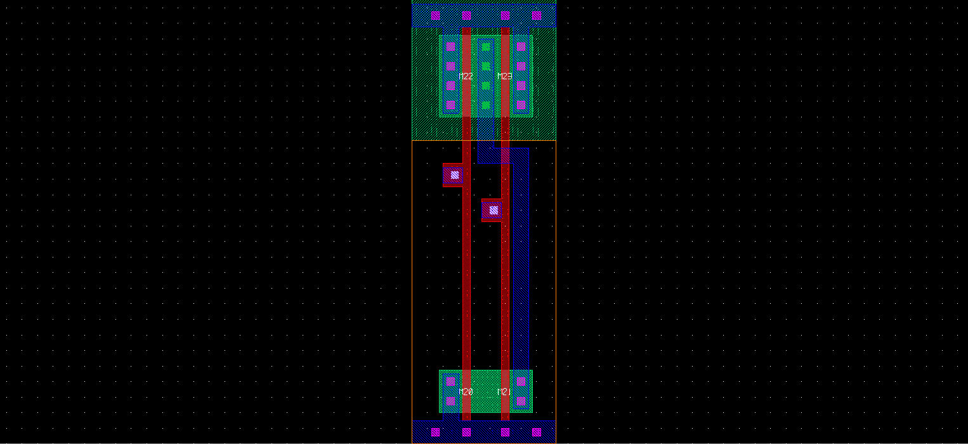Select the green contact column between M22 and M23
This screenshot has height=444, width=968.
click(486, 75)
